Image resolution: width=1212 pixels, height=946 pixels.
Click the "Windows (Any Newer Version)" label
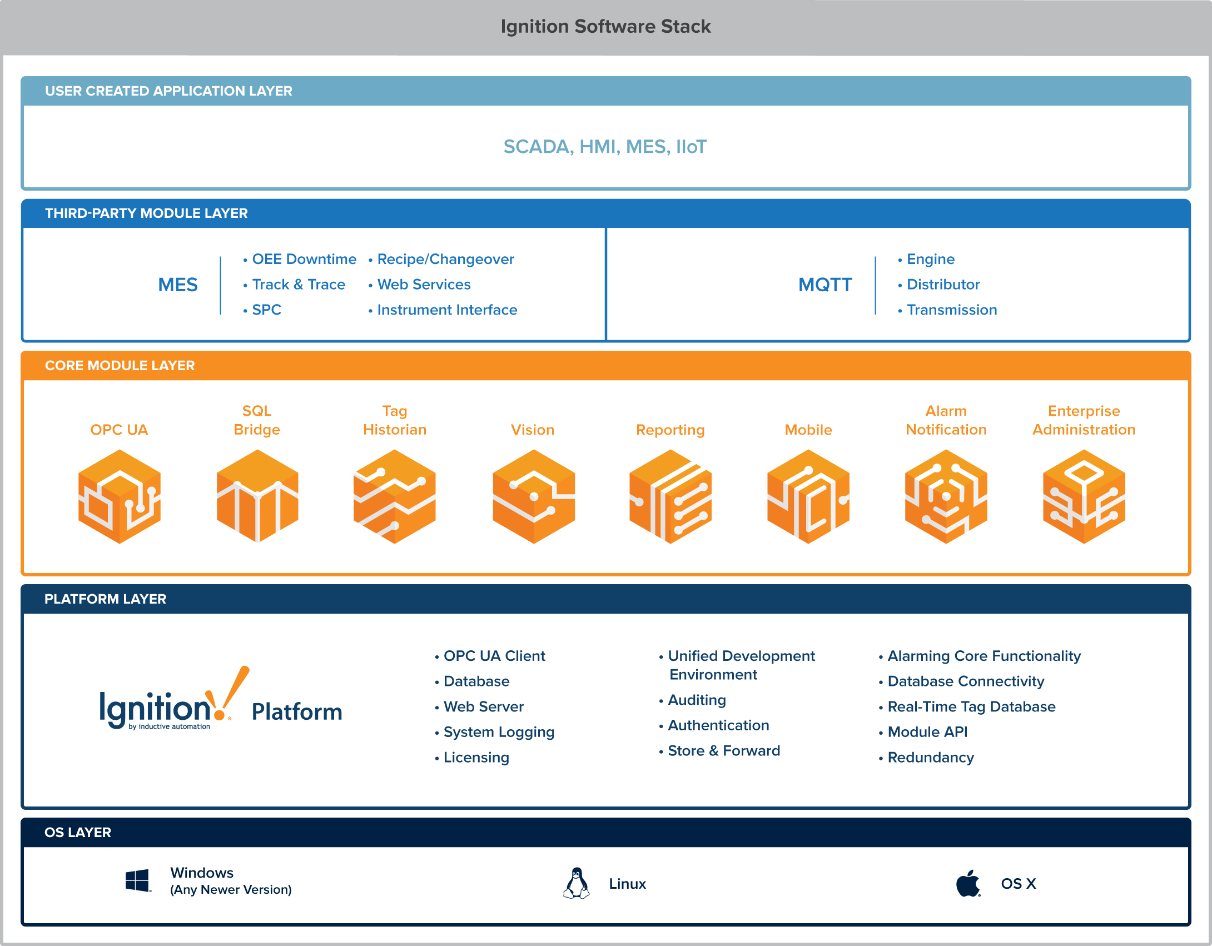[231, 881]
